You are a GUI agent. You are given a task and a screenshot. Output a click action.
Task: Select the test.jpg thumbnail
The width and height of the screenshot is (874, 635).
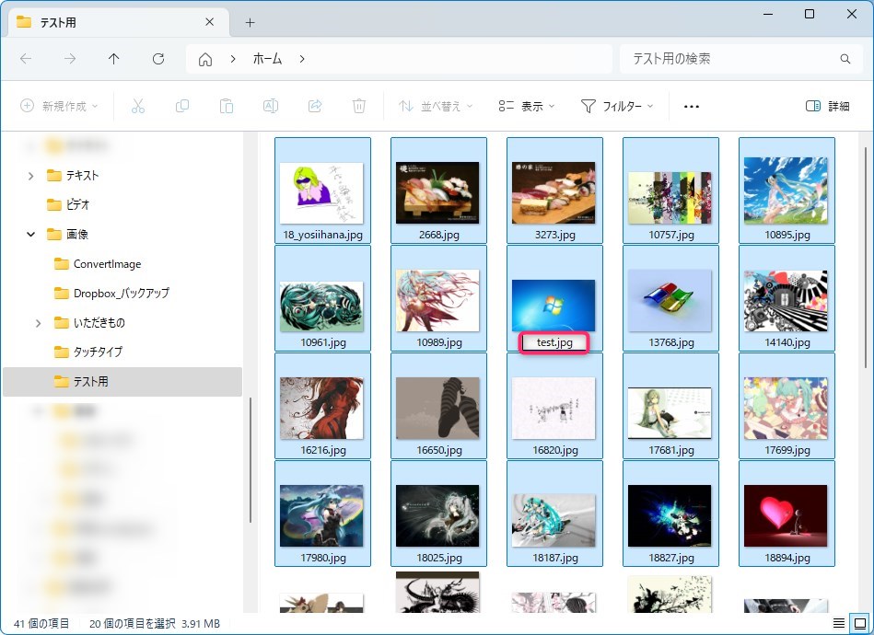[554, 306]
